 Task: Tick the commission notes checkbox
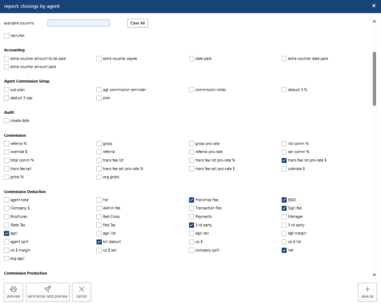[x=192, y=90]
